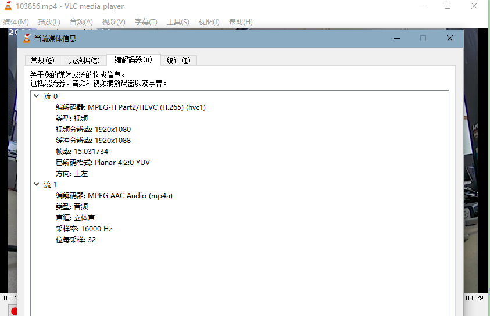Switch to the 常规(G) tab
The height and width of the screenshot is (316, 490).
(43, 60)
